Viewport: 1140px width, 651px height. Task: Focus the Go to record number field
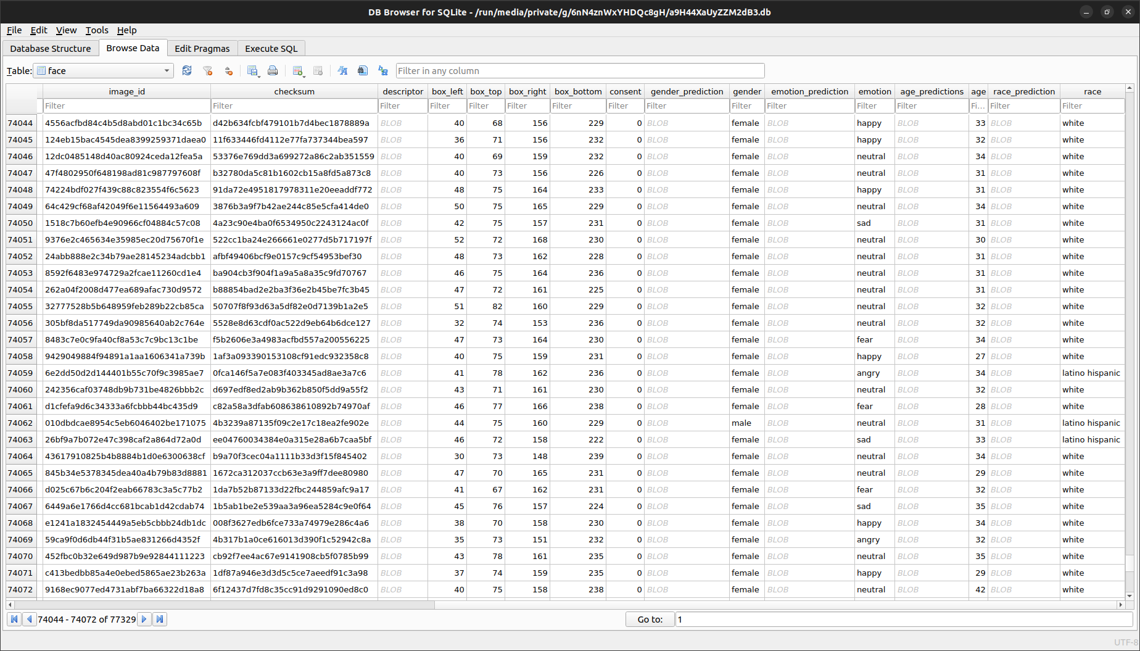click(904, 620)
